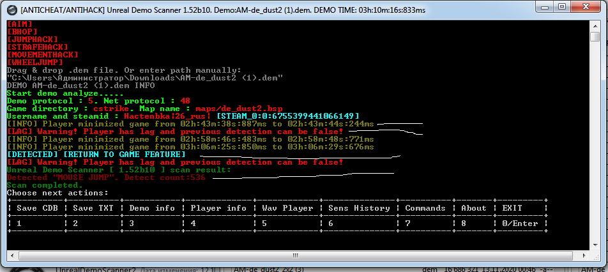Close the Unreal Demo Scanner window
This screenshot has width=608, height=272.
coord(585,8)
